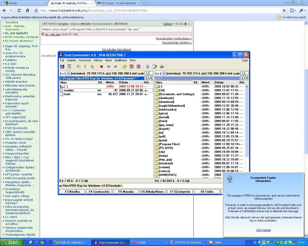The image size is (308, 246).
Task: Show tree view icon in Total Commander toolbar
Action: coord(92,66)
